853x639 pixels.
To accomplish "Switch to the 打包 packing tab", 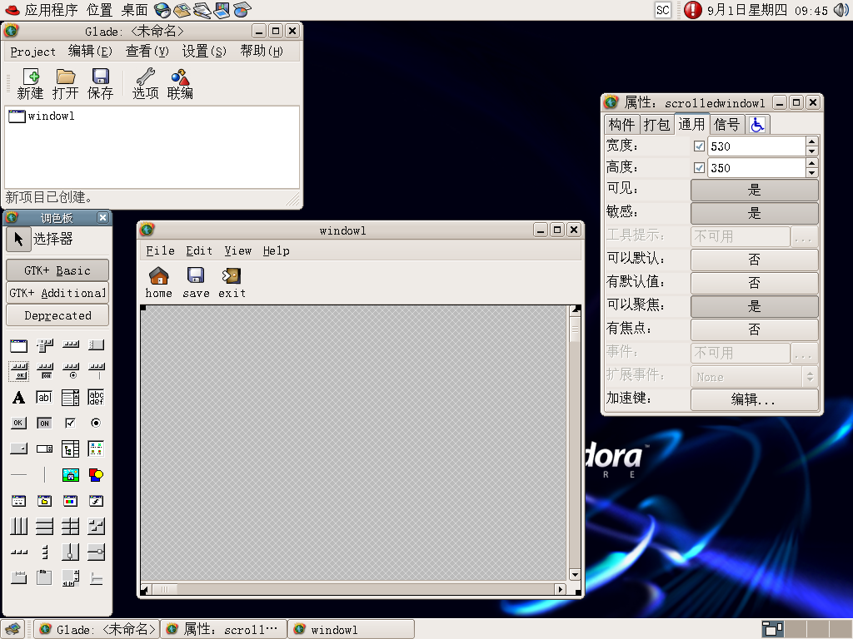I will tap(656, 125).
